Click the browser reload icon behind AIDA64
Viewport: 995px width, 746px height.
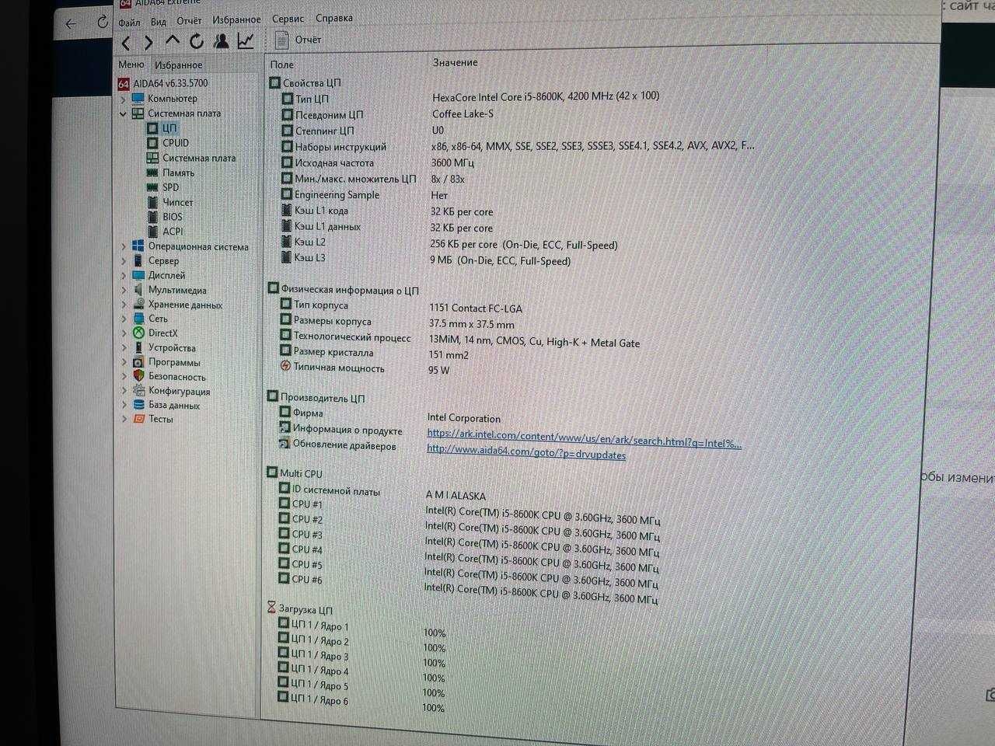click(x=103, y=22)
